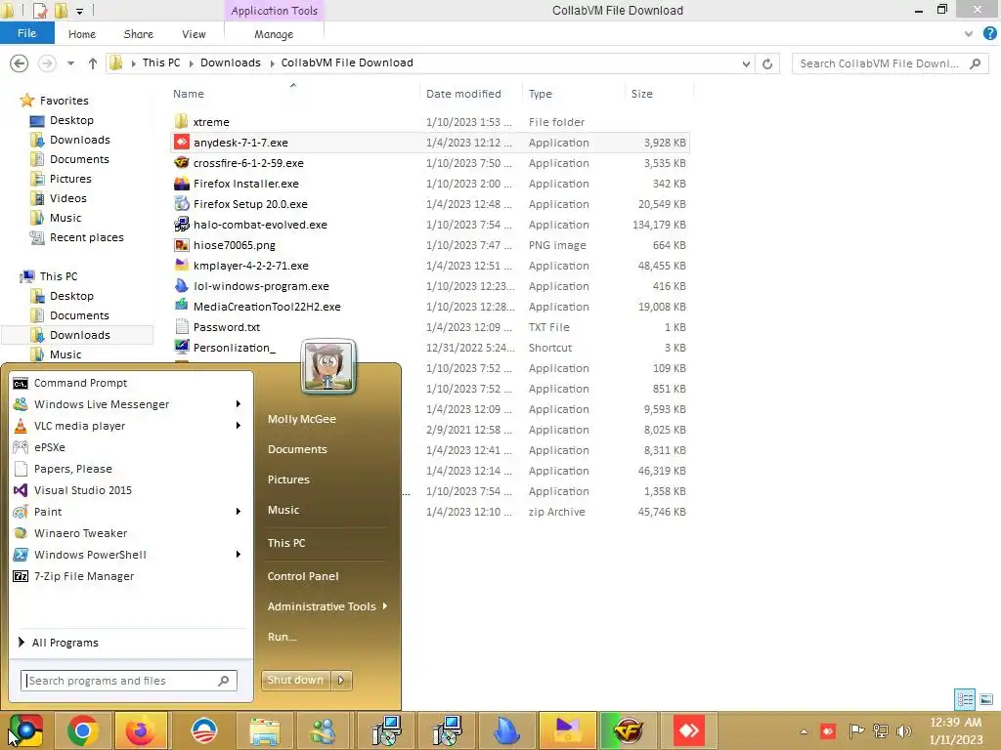Open File Explorer from the taskbar
Viewport: 1001px width, 750px height.
(x=264, y=730)
